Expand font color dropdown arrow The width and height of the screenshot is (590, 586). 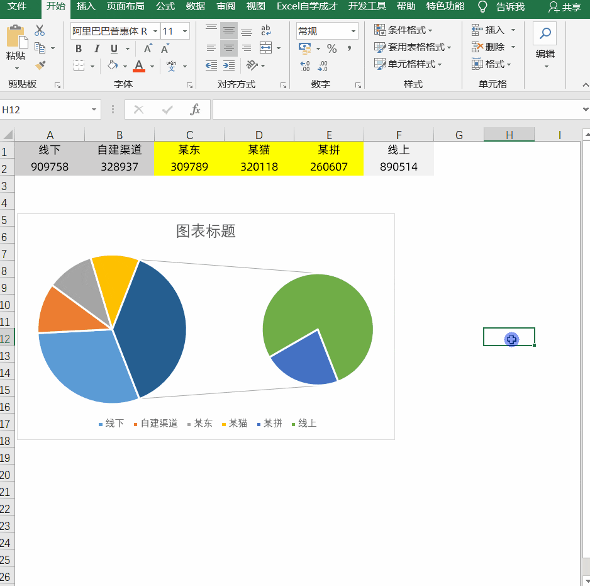[152, 66]
